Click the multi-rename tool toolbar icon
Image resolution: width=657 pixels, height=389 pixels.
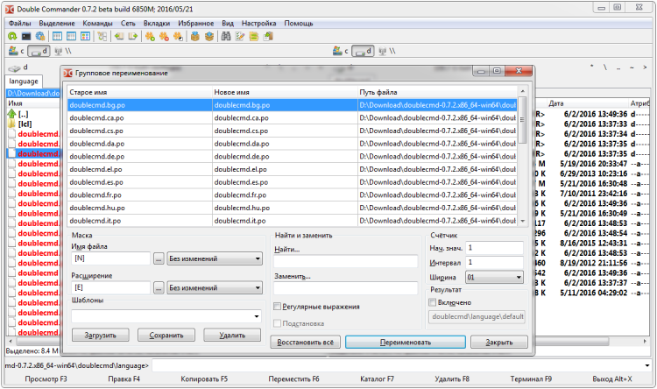point(240,37)
